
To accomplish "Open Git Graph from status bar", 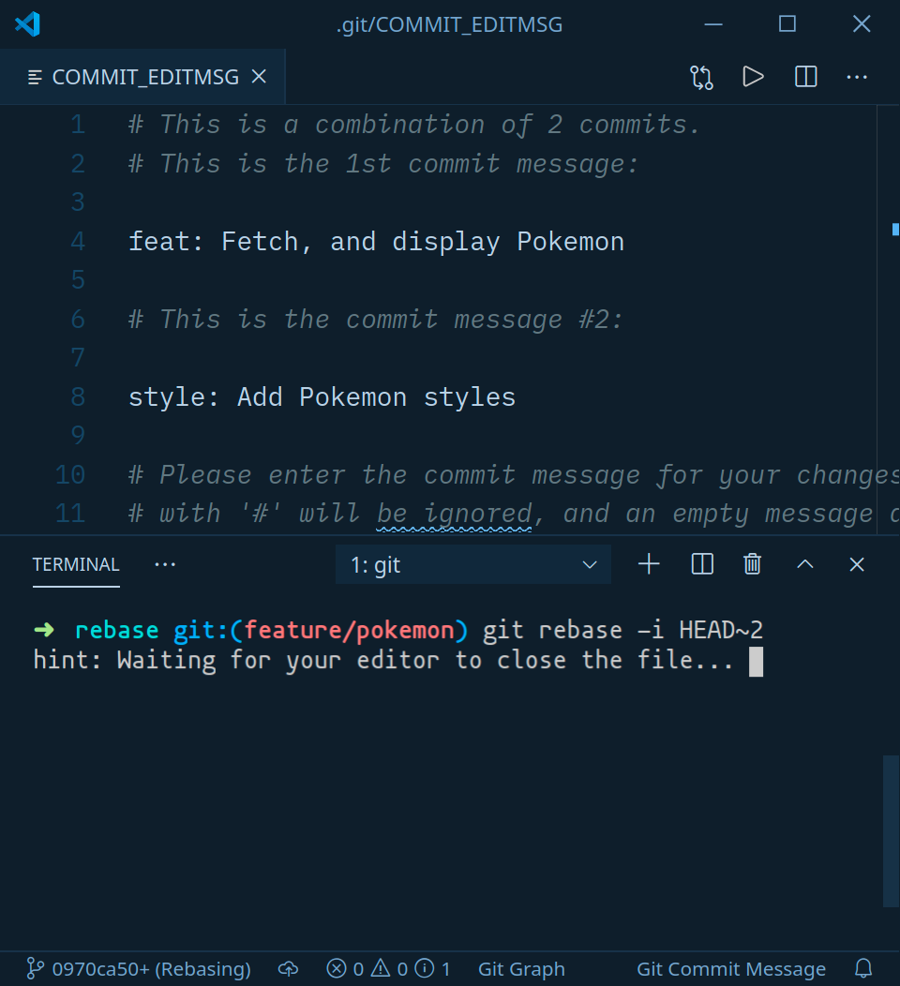I will 521,969.
